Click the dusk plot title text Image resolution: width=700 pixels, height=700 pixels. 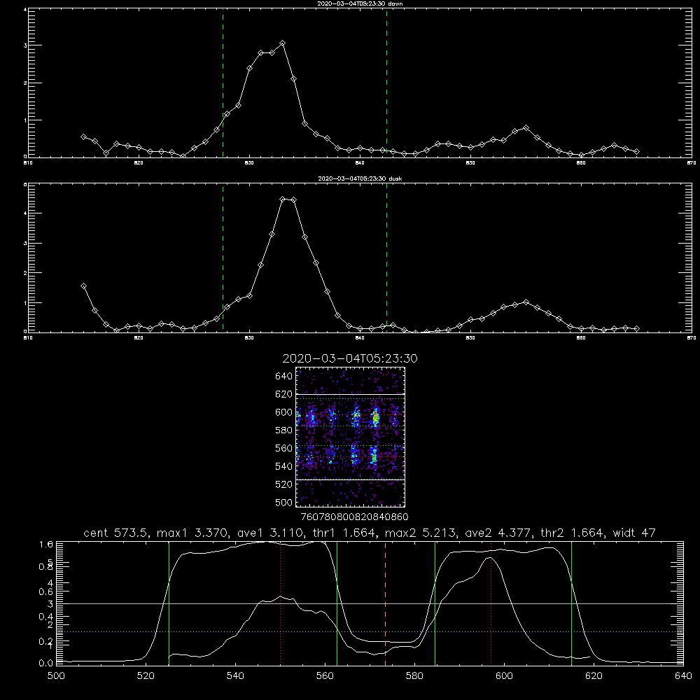[360, 178]
